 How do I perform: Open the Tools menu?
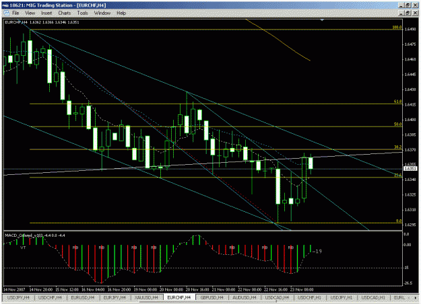(82, 13)
